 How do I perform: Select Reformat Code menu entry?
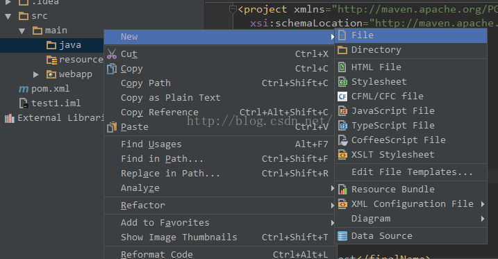pyautogui.click(x=219, y=254)
